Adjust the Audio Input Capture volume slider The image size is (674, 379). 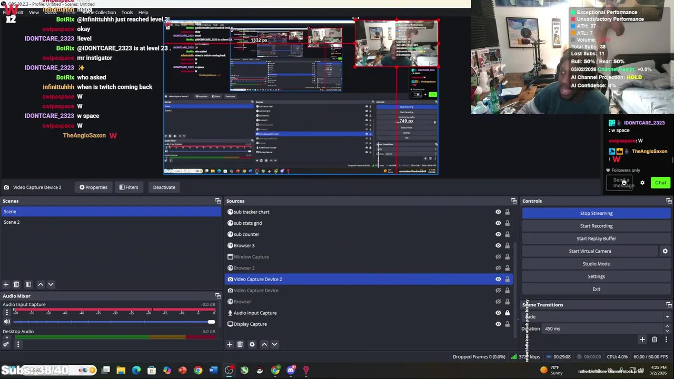211,322
